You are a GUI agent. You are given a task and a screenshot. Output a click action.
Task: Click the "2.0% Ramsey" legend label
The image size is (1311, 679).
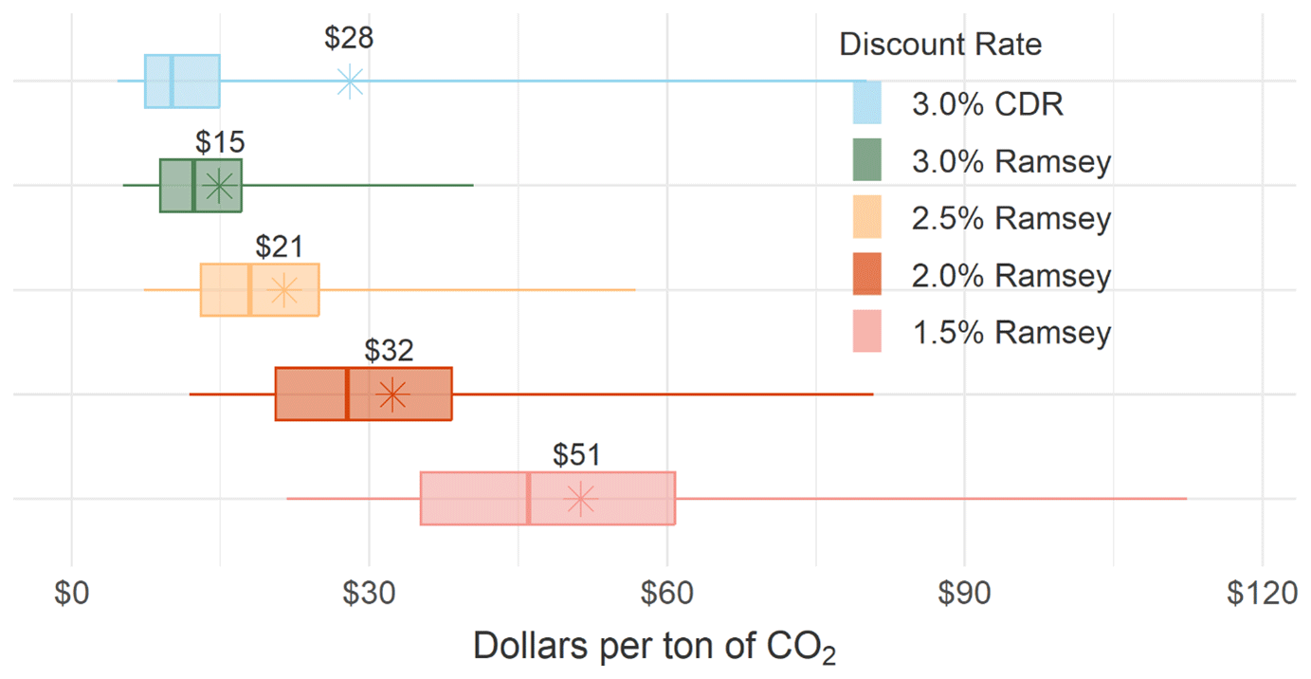[1011, 275]
